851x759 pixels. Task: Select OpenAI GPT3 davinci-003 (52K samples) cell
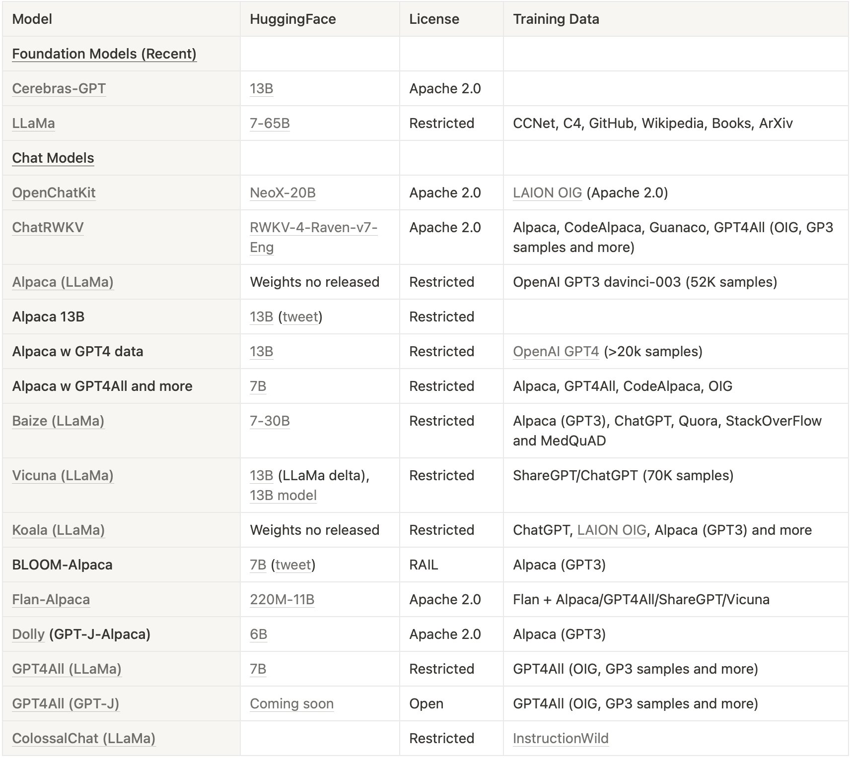pos(676,282)
